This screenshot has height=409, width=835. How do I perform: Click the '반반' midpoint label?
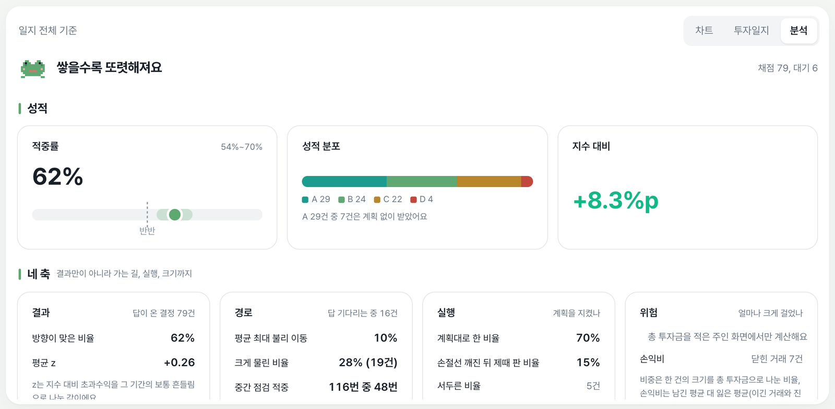147,231
